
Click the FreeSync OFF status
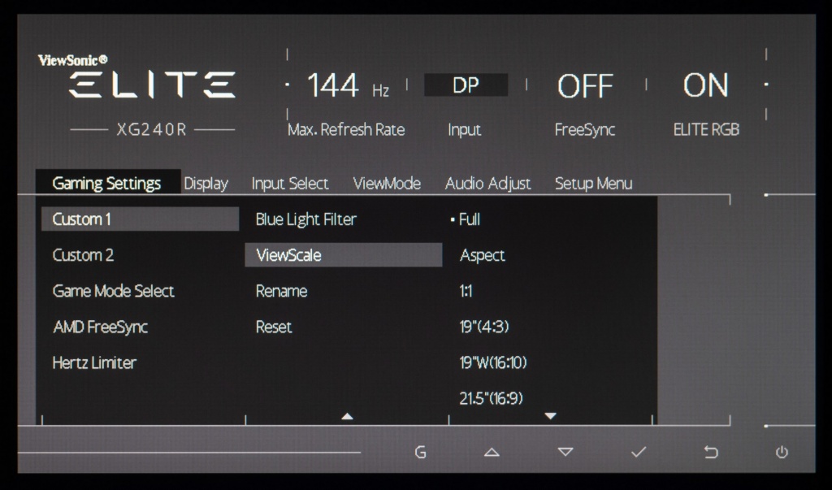coord(585,86)
